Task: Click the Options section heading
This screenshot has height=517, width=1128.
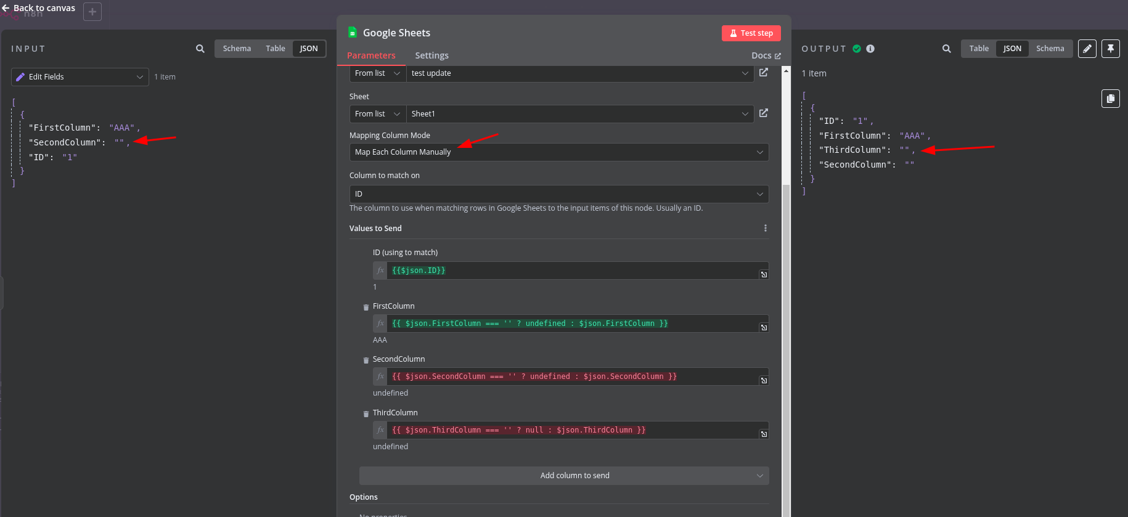Action: coord(364,497)
